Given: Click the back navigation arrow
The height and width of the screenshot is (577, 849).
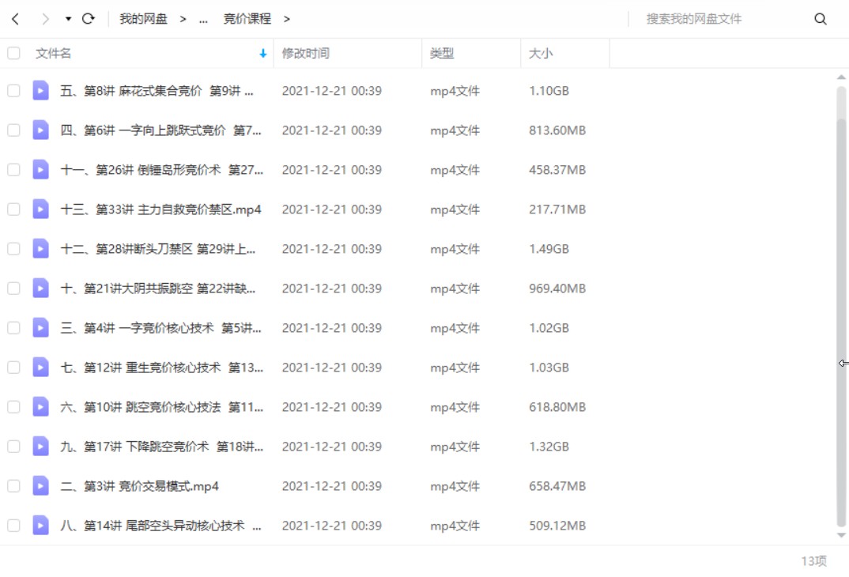Looking at the screenshot, I should 14,18.
